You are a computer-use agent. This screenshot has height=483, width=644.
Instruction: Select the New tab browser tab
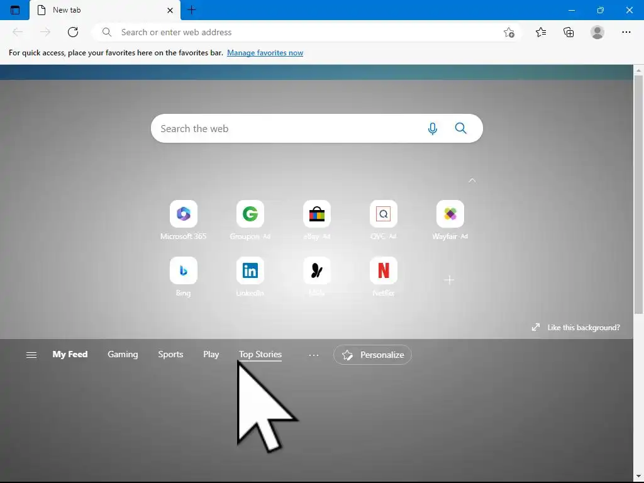click(105, 10)
